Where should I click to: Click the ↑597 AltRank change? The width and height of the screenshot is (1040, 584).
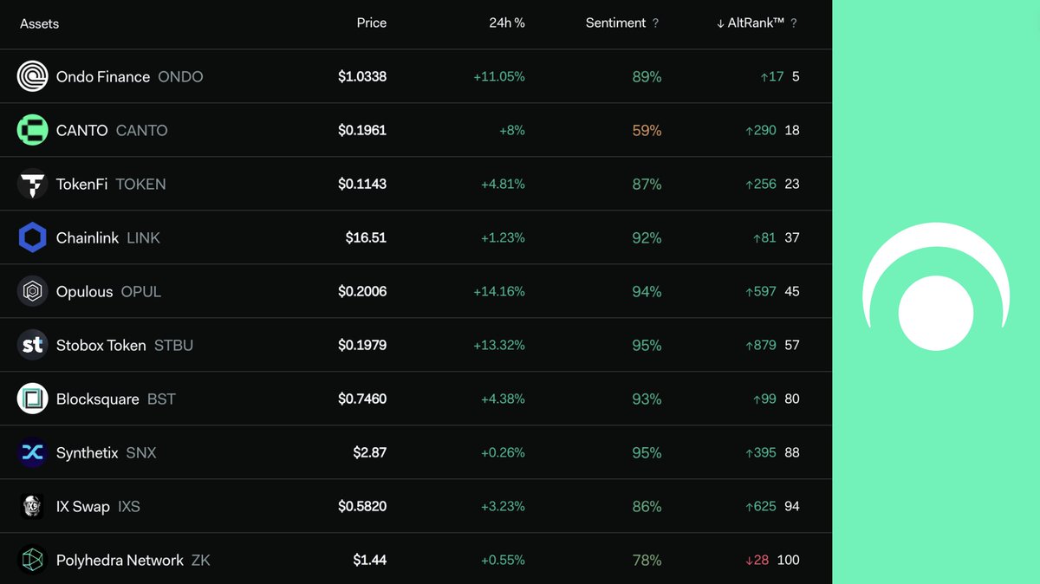761,291
